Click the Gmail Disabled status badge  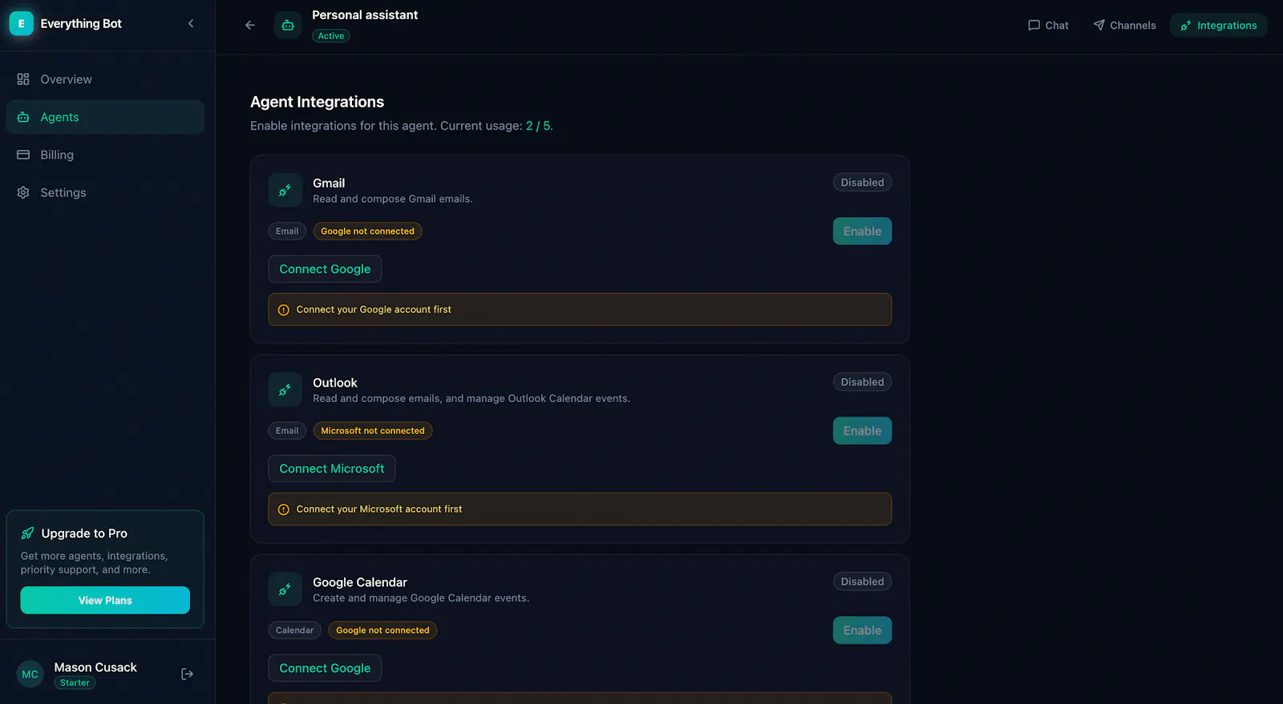click(862, 183)
